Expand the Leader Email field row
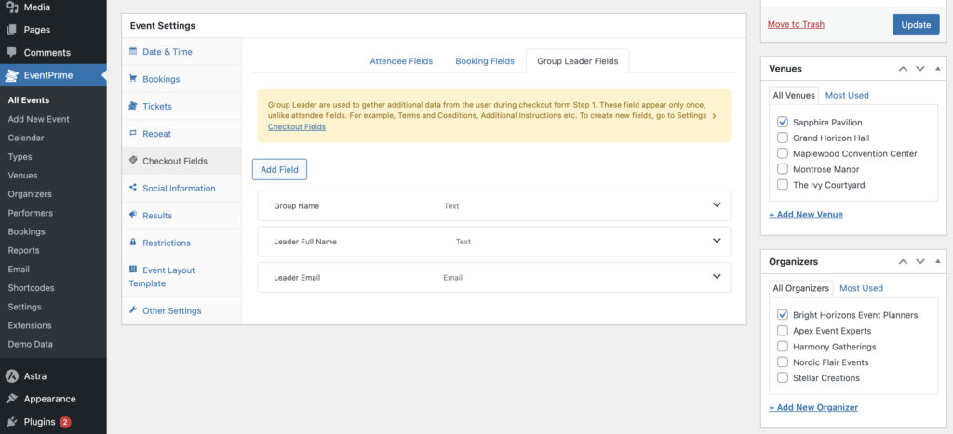This screenshot has width=953, height=434. pos(716,276)
